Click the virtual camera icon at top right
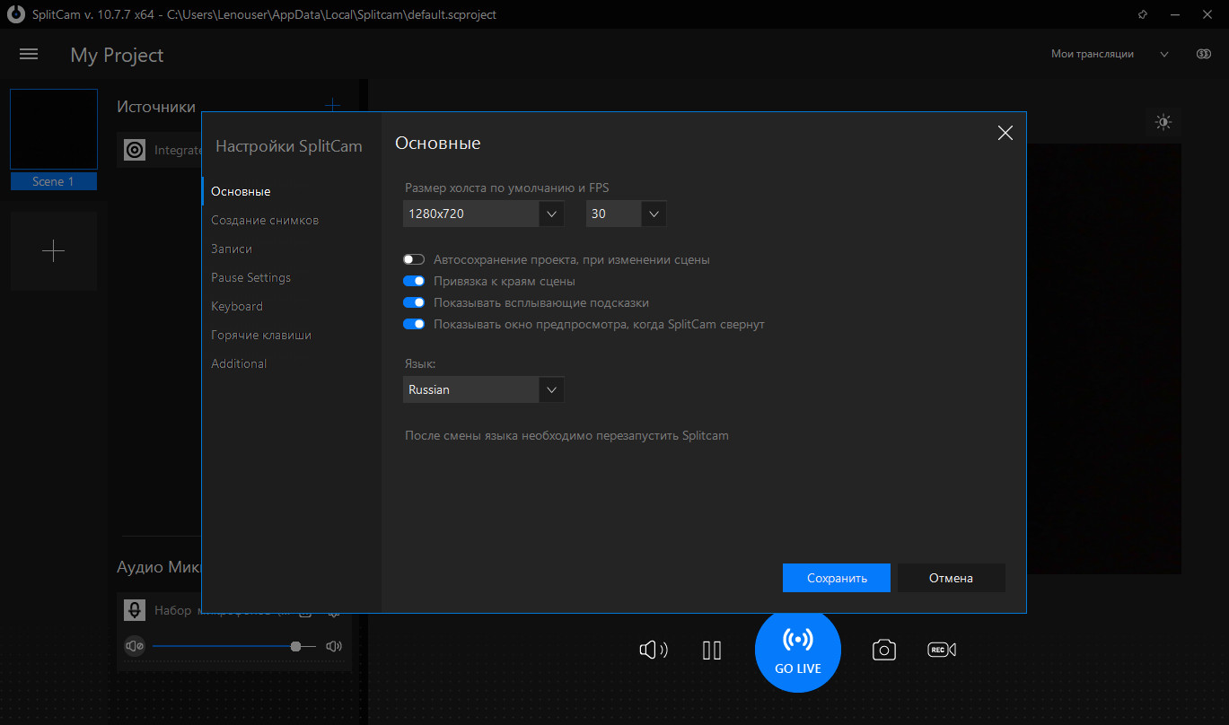Image resolution: width=1229 pixels, height=725 pixels. (1204, 54)
